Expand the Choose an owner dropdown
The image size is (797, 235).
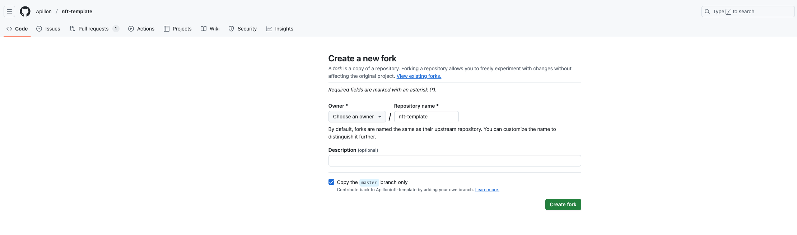(357, 117)
